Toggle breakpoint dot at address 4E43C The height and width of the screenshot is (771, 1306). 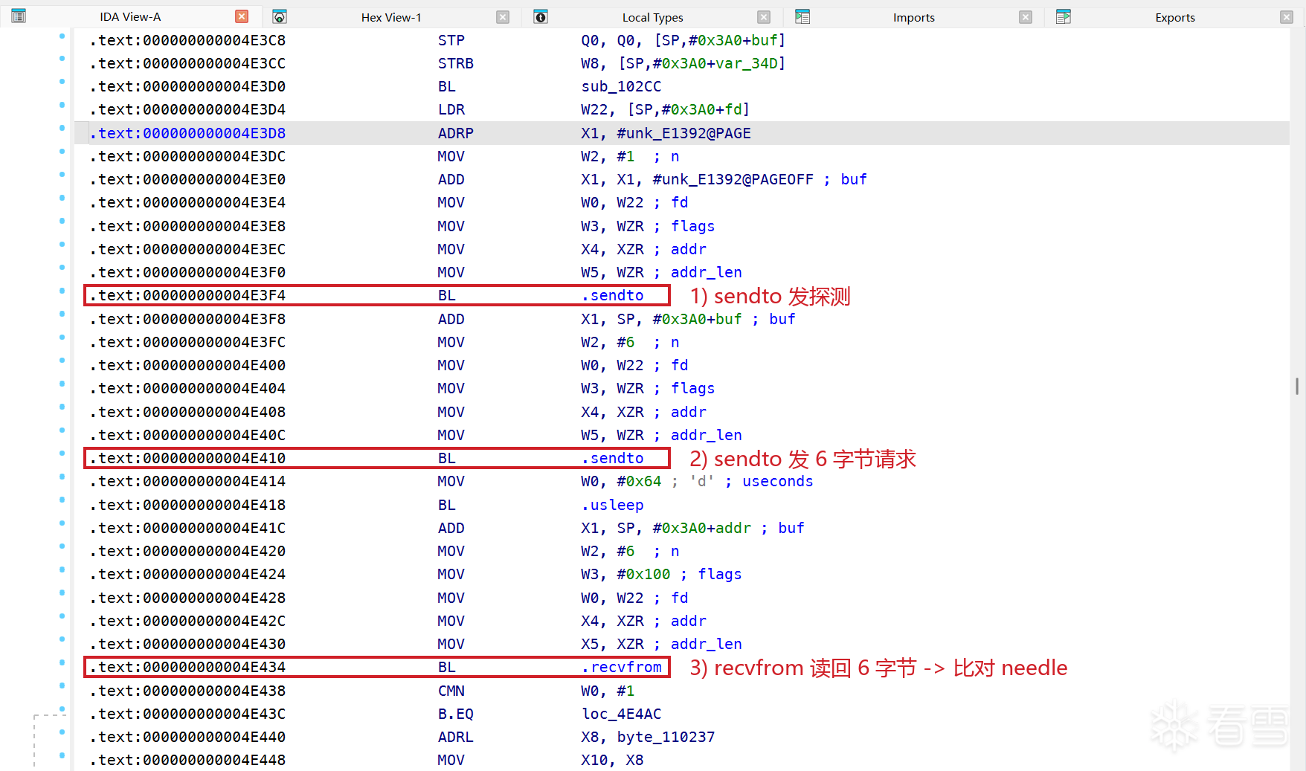pos(62,709)
